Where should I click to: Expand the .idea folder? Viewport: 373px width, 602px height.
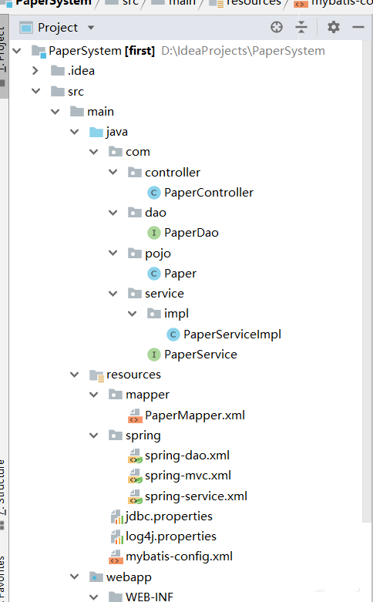tap(35, 71)
